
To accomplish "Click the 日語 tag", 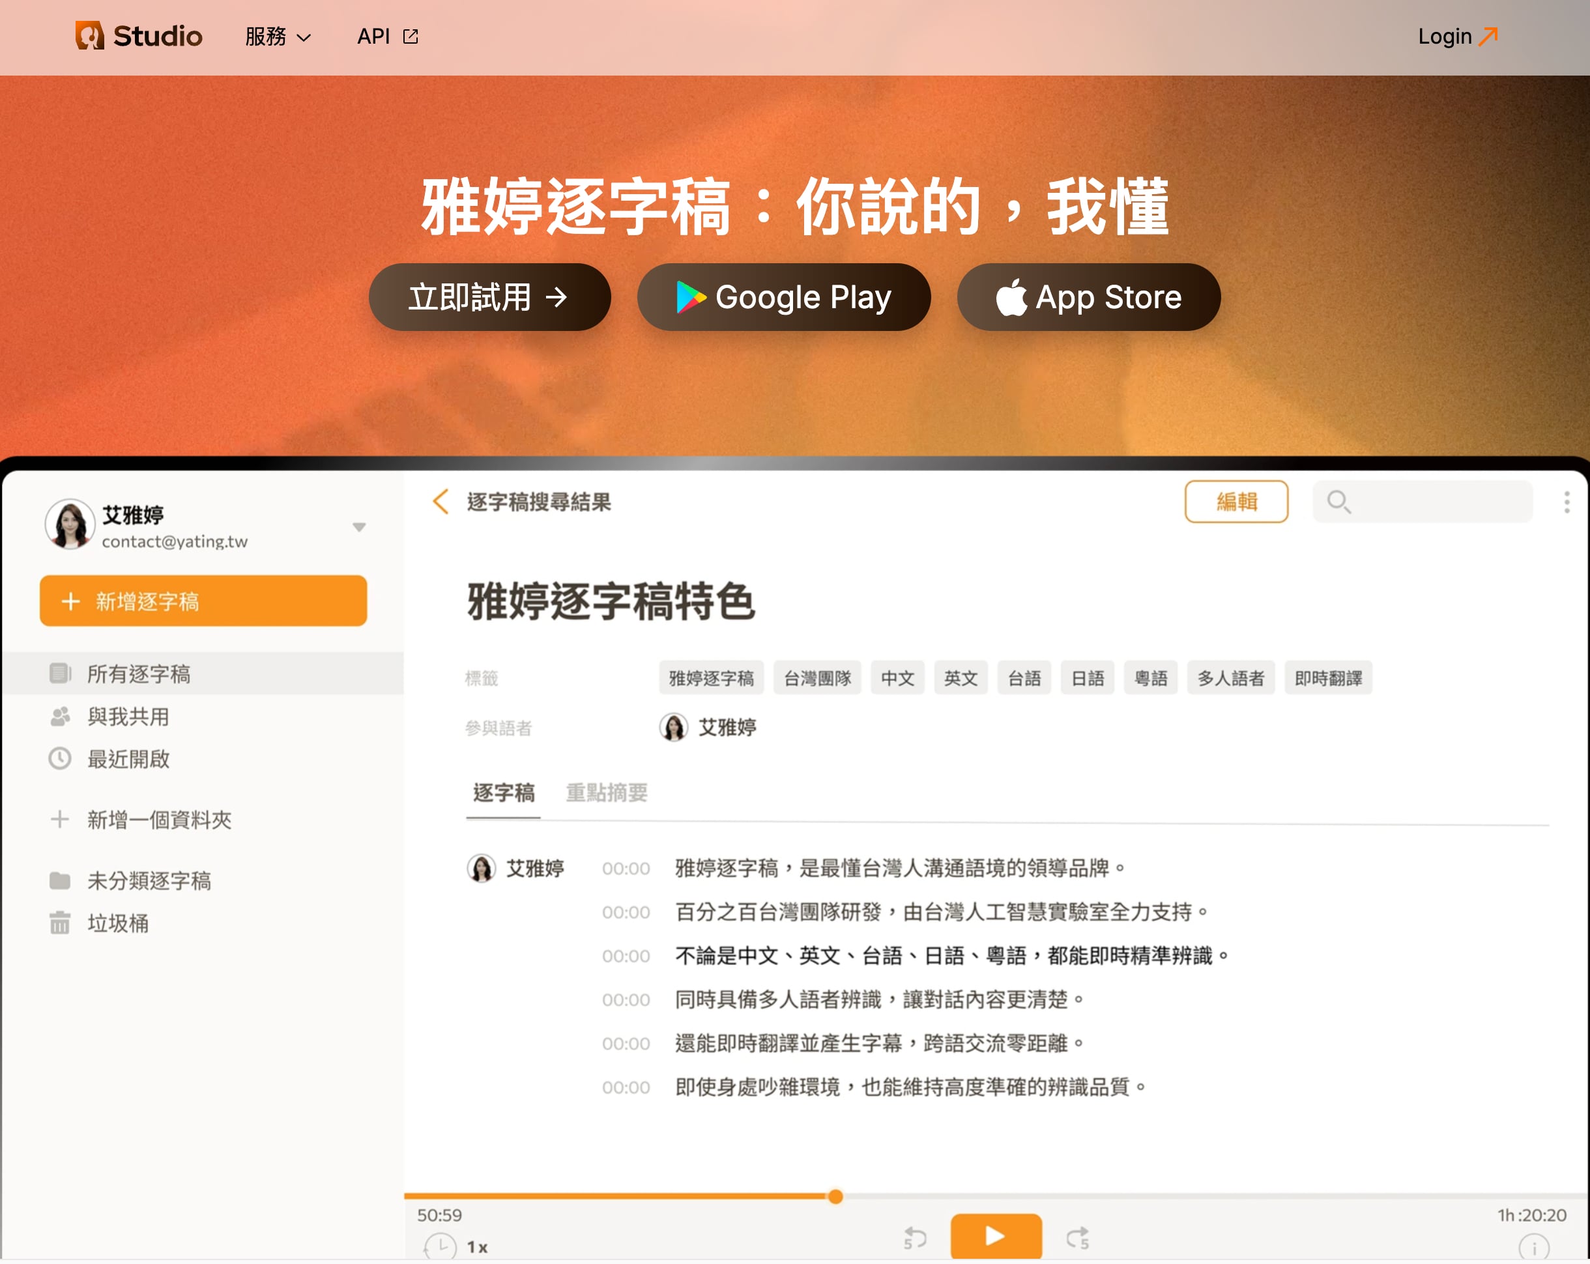I will tap(1088, 678).
